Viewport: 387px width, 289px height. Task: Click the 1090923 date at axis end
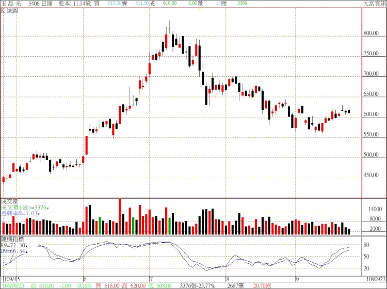pyautogui.click(x=376, y=279)
